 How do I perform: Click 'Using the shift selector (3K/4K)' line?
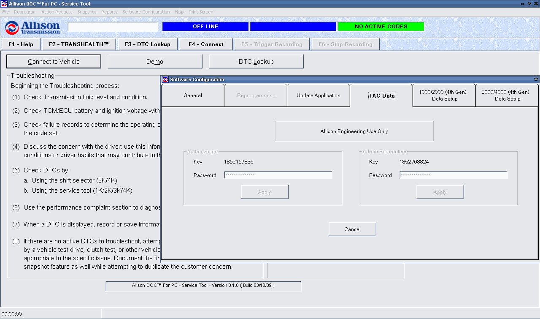point(70,180)
